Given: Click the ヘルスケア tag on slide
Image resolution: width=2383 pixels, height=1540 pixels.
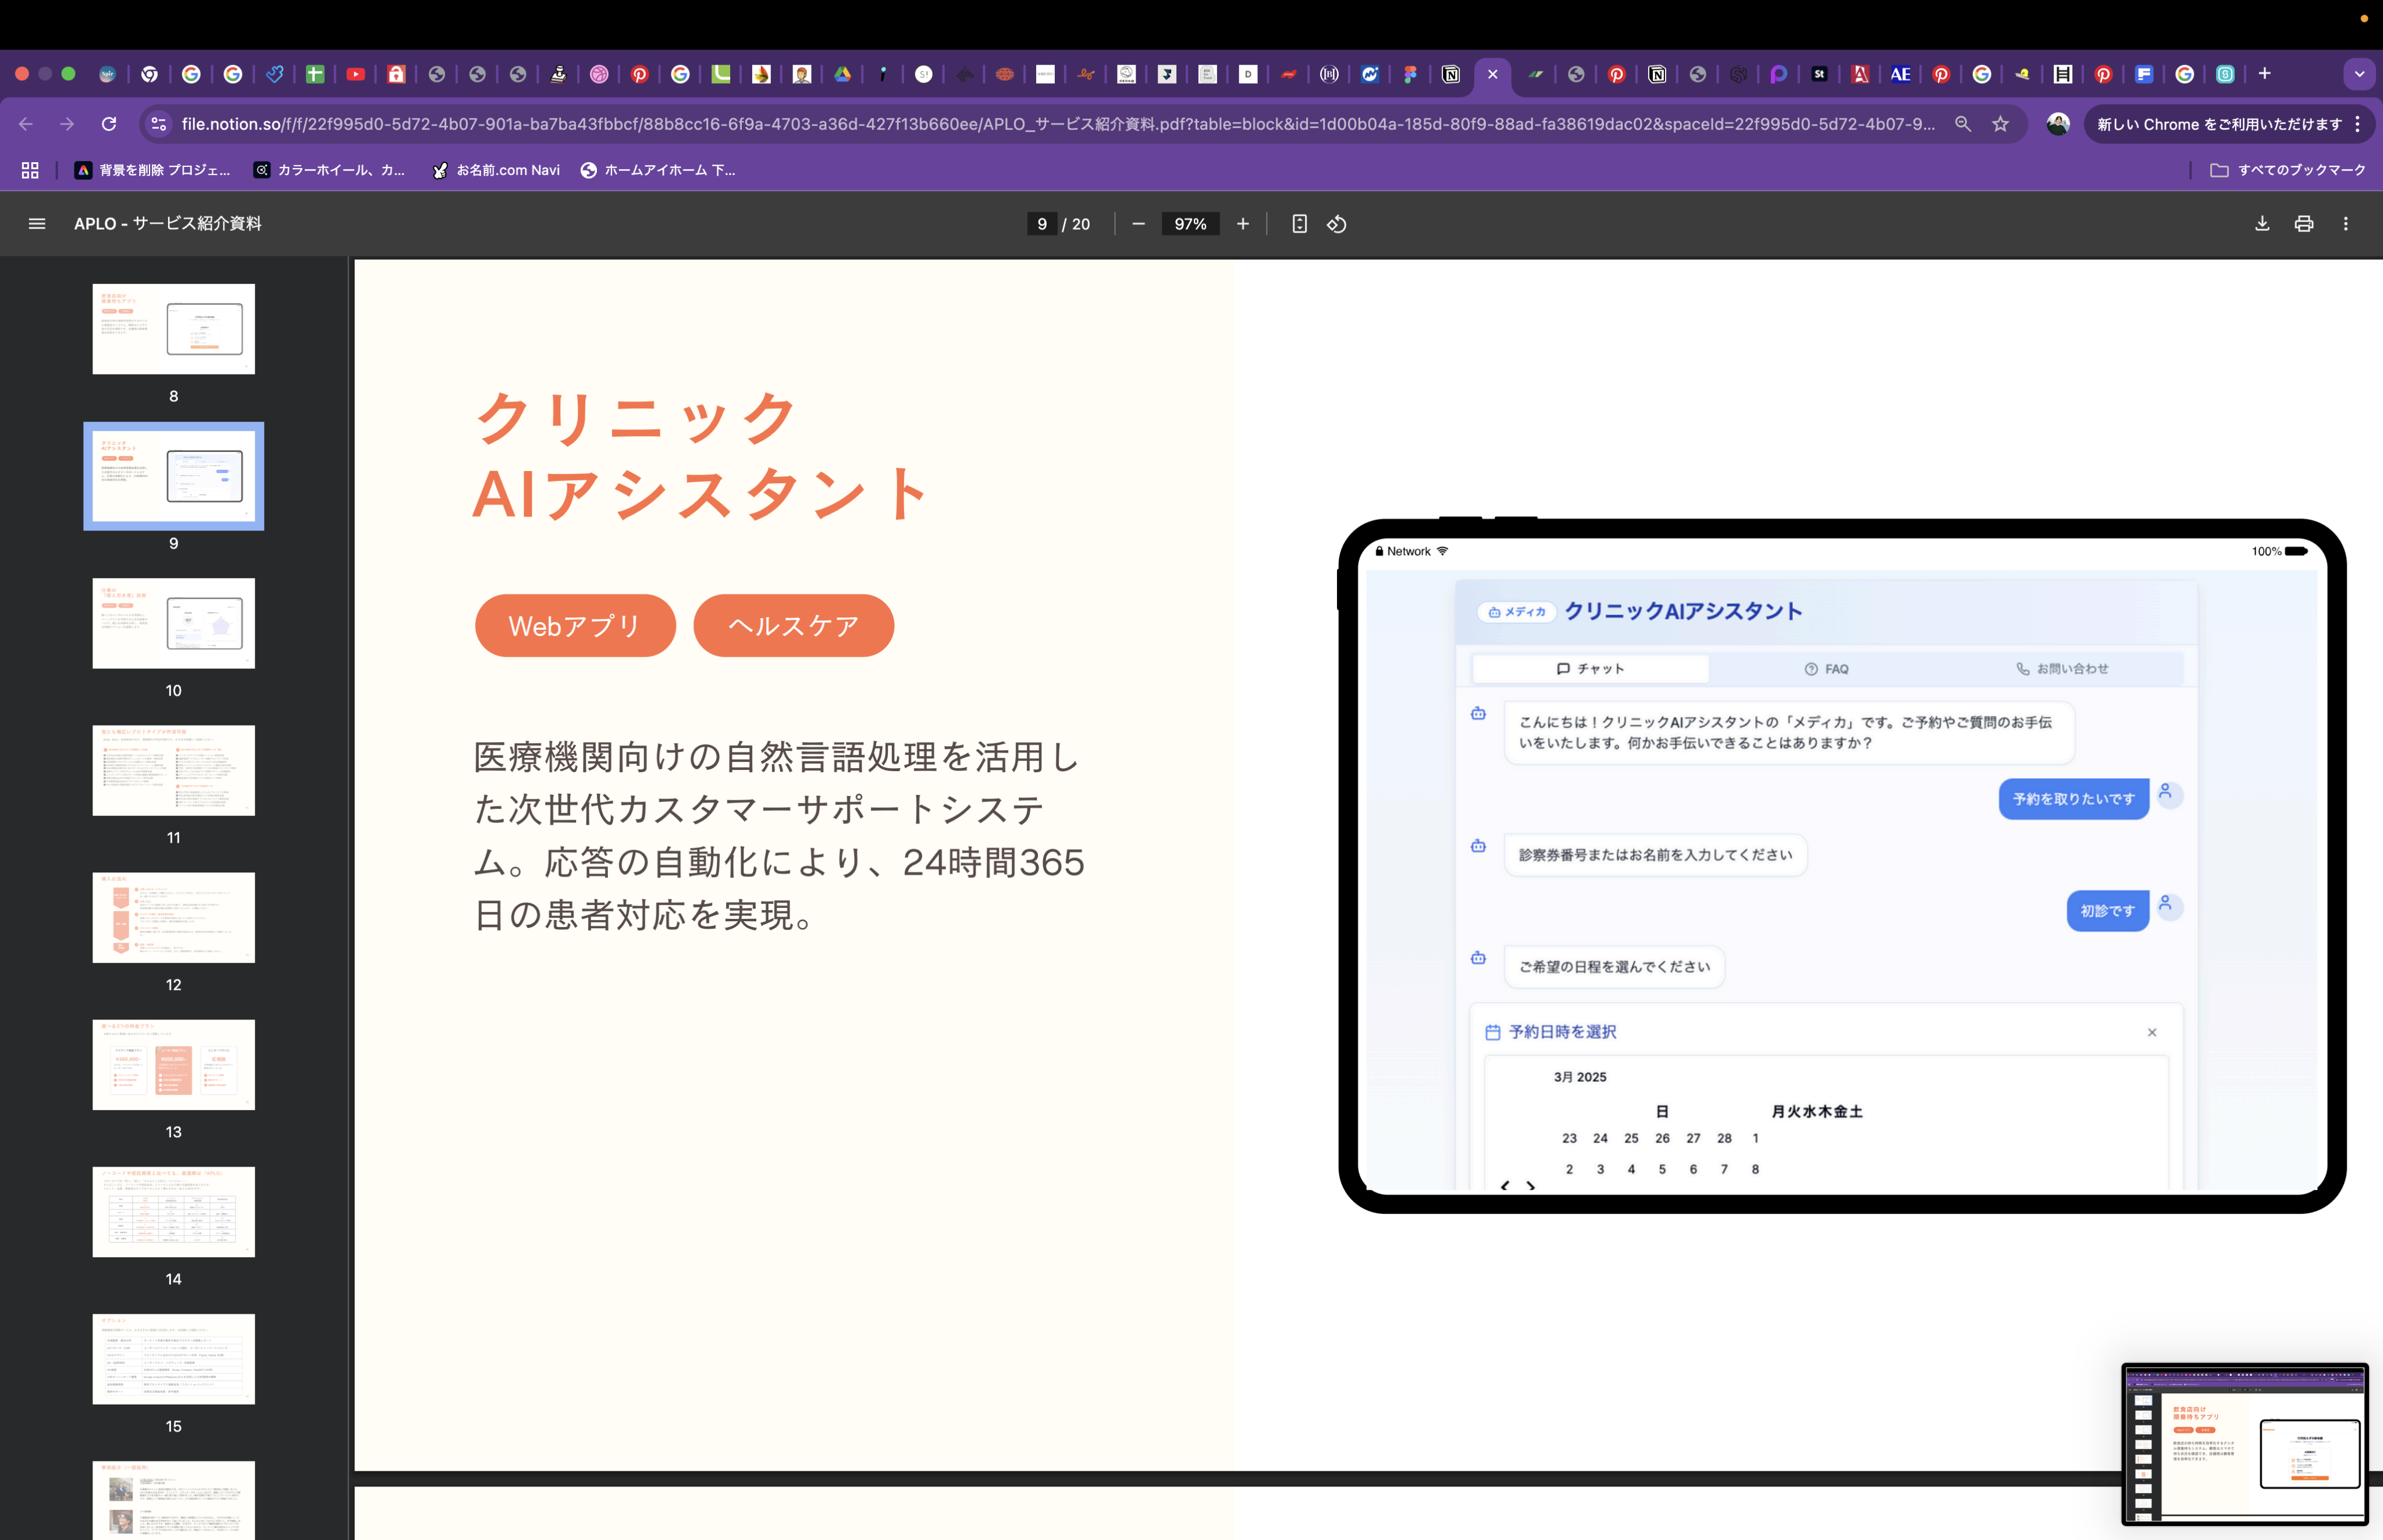Looking at the screenshot, I should [794, 626].
